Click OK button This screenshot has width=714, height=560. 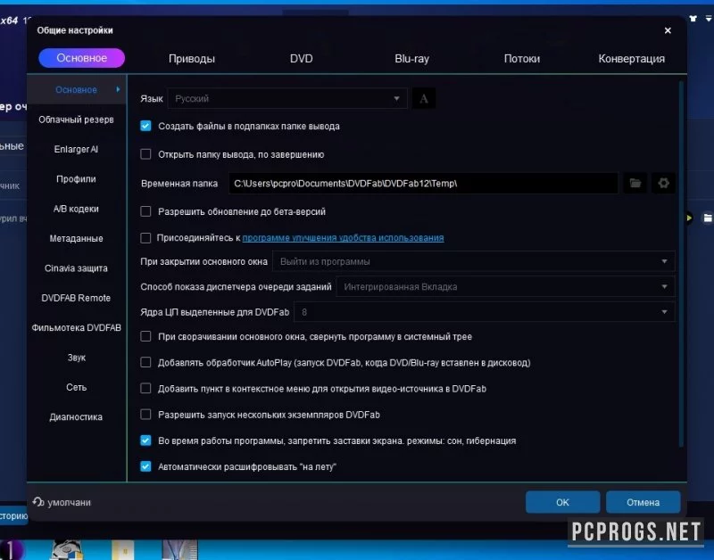(x=562, y=502)
